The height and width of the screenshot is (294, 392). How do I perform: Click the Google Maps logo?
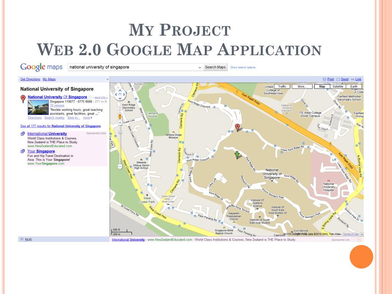[x=41, y=67]
